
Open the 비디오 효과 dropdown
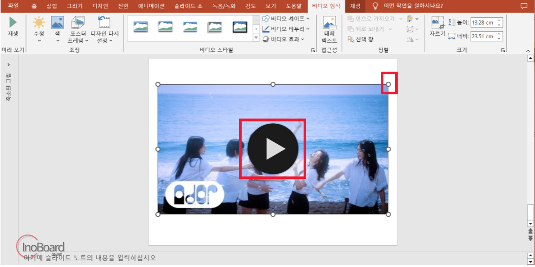click(x=283, y=39)
